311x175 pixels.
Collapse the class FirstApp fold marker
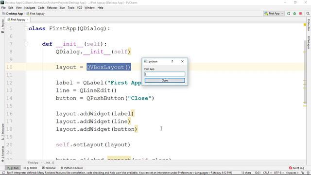point(26,28)
